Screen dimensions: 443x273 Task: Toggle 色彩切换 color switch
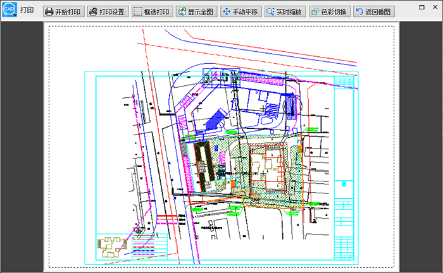(x=330, y=11)
